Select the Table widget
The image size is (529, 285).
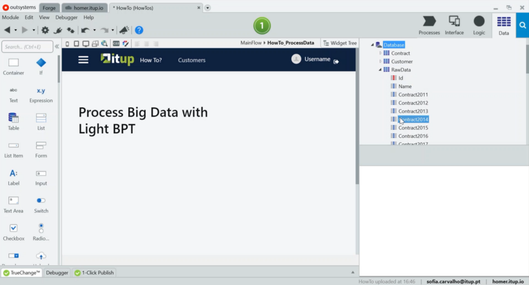coord(14,122)
